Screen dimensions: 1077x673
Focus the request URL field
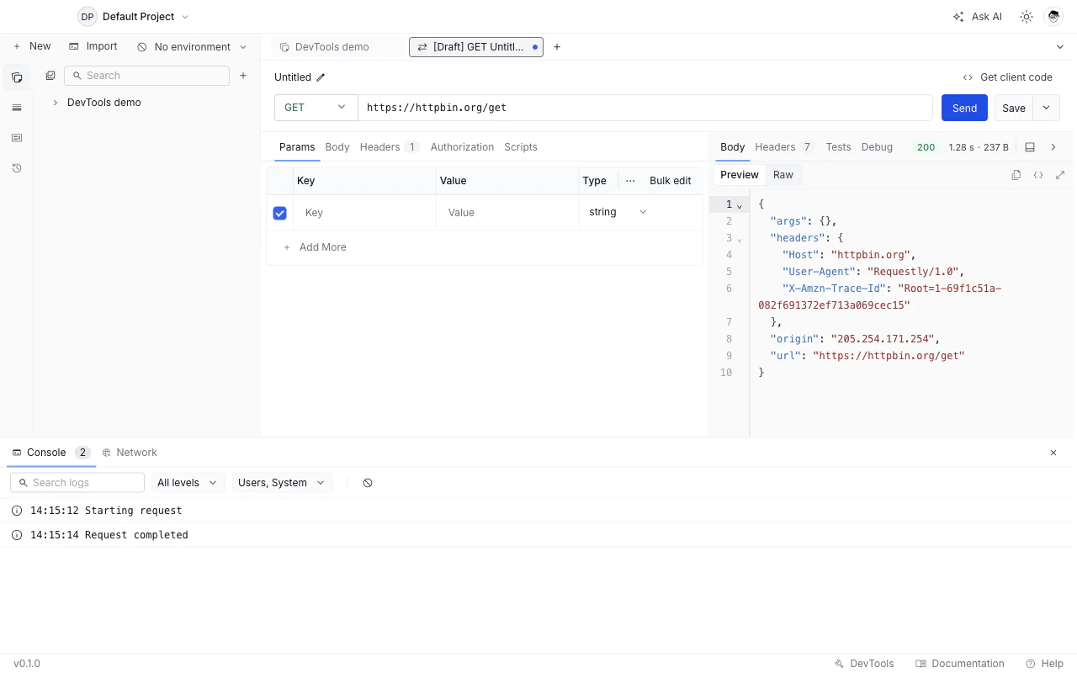click(645, 108)
